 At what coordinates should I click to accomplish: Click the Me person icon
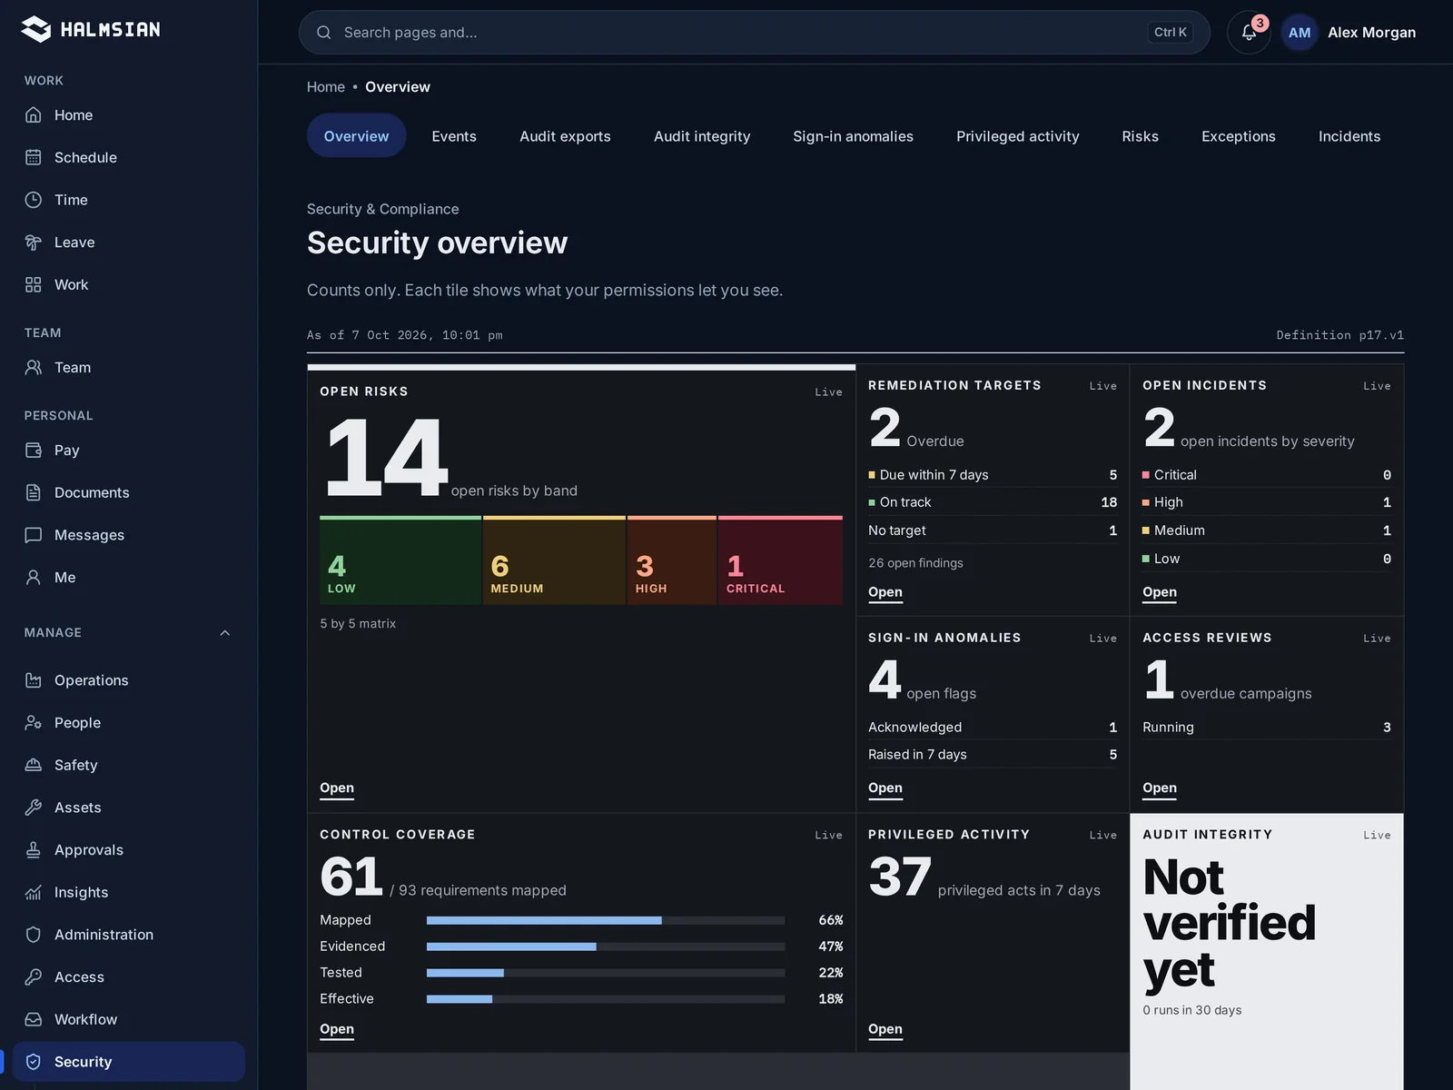(x=34, y=578)
